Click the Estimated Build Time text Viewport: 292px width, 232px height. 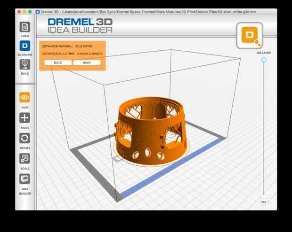click(73, 54)
